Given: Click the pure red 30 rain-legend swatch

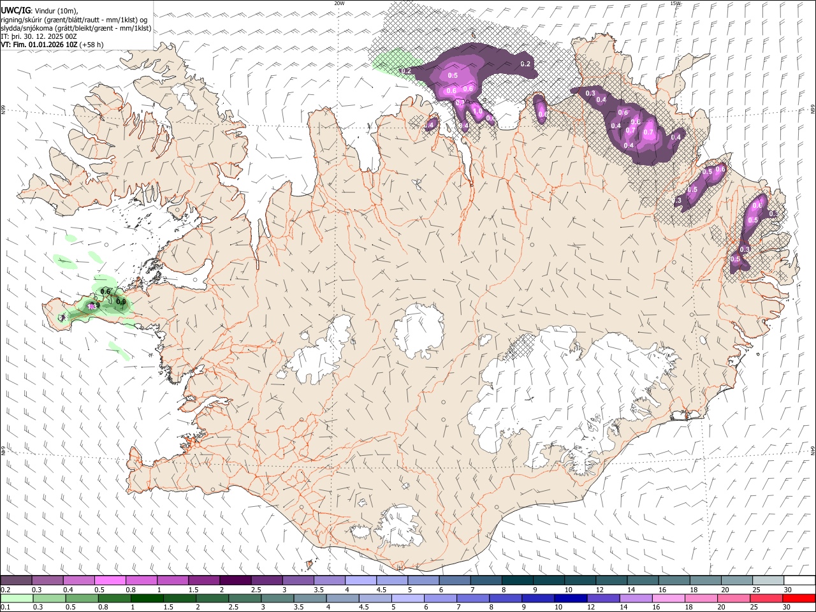Looking at the screenshot, I should (799, 598).
